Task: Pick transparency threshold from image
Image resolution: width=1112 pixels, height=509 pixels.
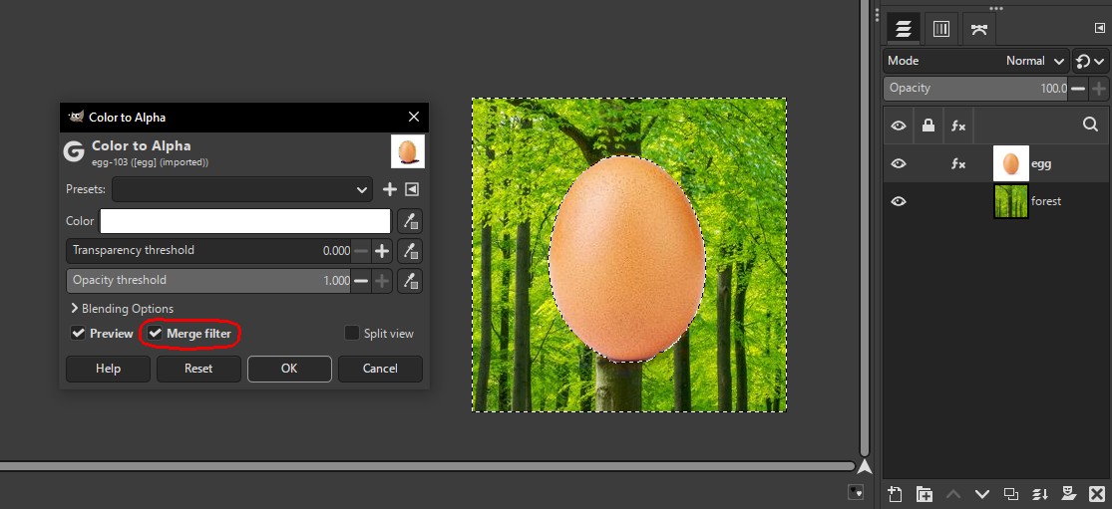Action: point(410,251)
